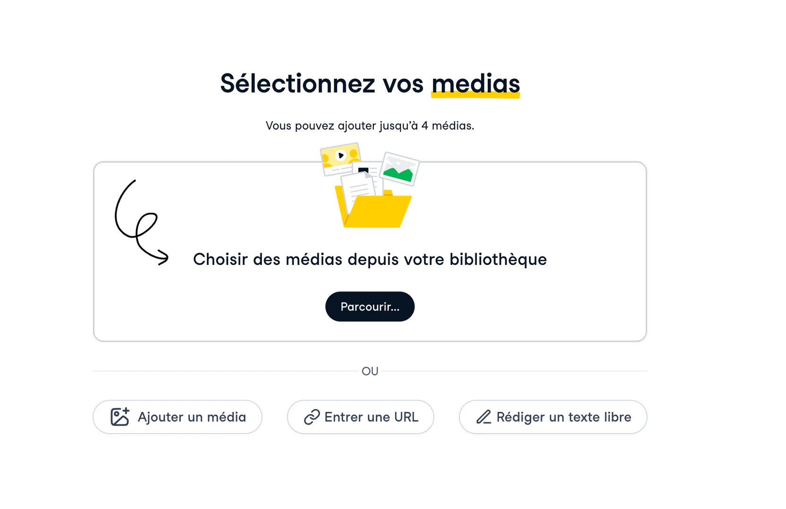Click the green landscape picture card
This screenshot has width=786, height=509.
click(x=399, y=170)
